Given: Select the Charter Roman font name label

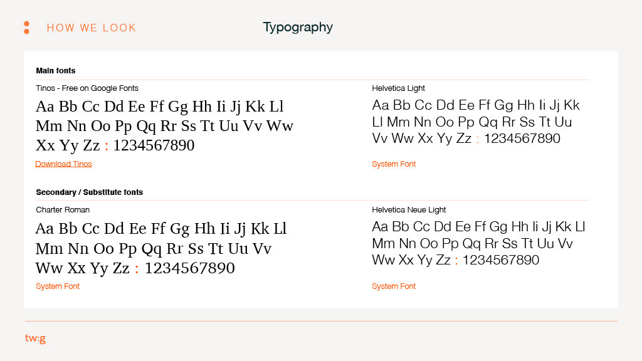Looking at the screenshot, I should tap(63, 210).
